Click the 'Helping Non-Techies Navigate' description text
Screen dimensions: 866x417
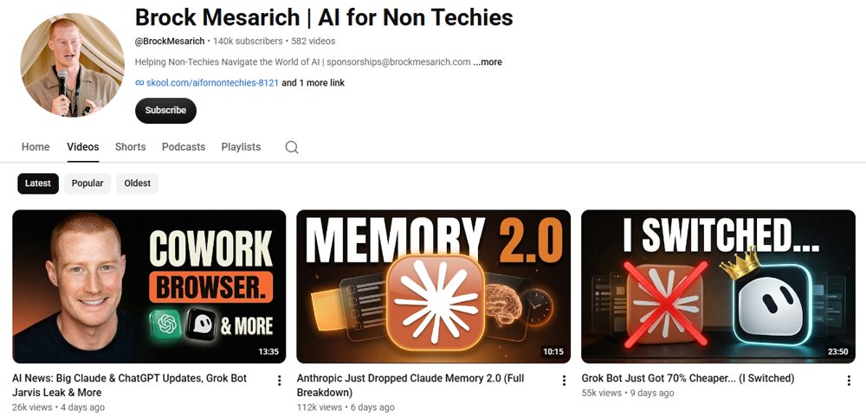302,62
